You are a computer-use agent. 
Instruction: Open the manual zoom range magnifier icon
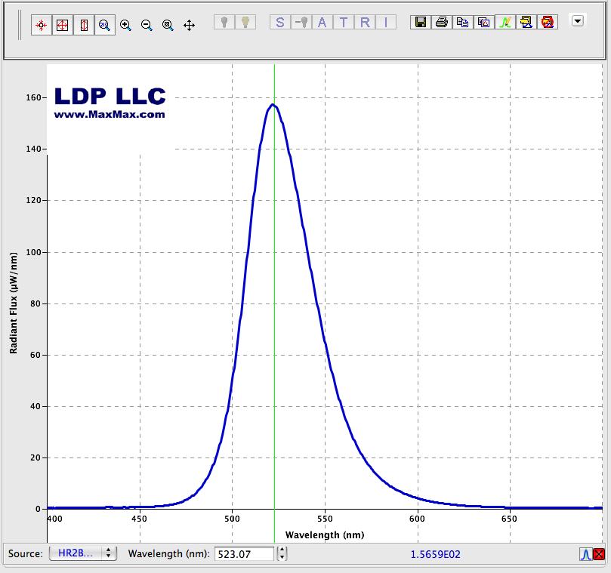(x=105, y=26)
